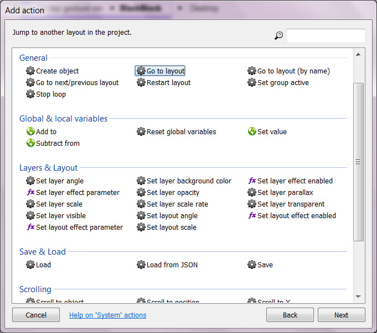Go Back to the previous step
This screenshot has height=333, width=377.
(x=290, y=315)
